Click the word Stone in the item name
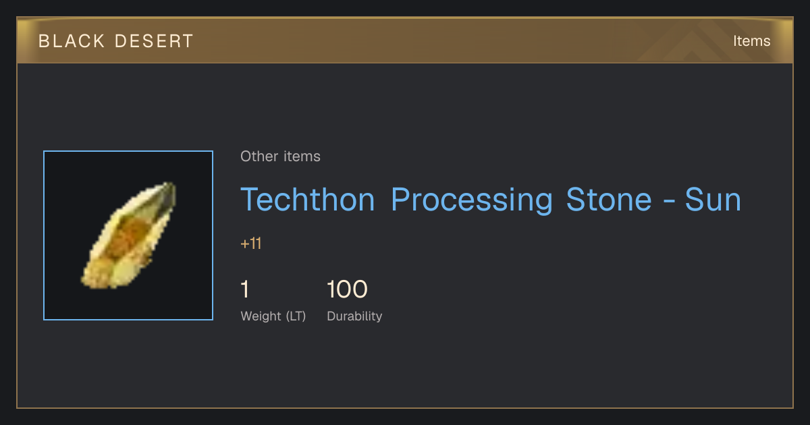This screenshot has width=810, height=425. click(609, 200)
